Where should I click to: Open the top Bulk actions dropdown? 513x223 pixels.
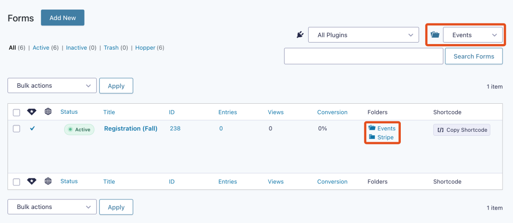[x=52, y=86]
